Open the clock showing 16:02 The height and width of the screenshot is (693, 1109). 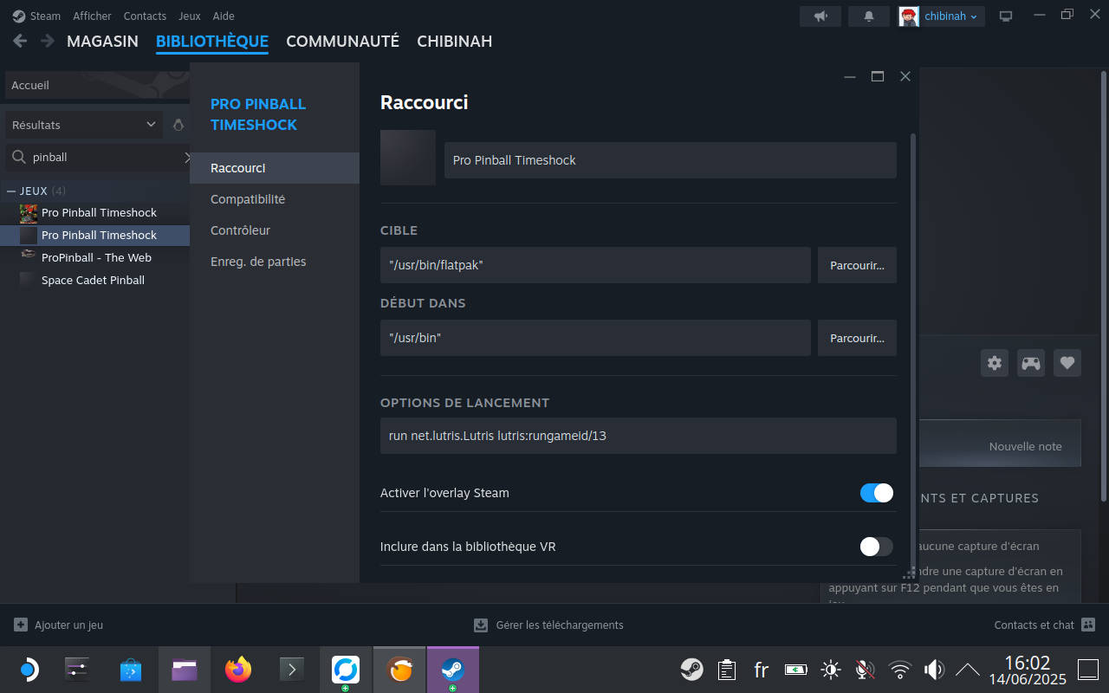[x=1027, y=670]
